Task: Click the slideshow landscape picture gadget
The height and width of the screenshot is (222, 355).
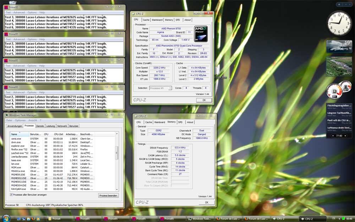Action: point(339,66)
